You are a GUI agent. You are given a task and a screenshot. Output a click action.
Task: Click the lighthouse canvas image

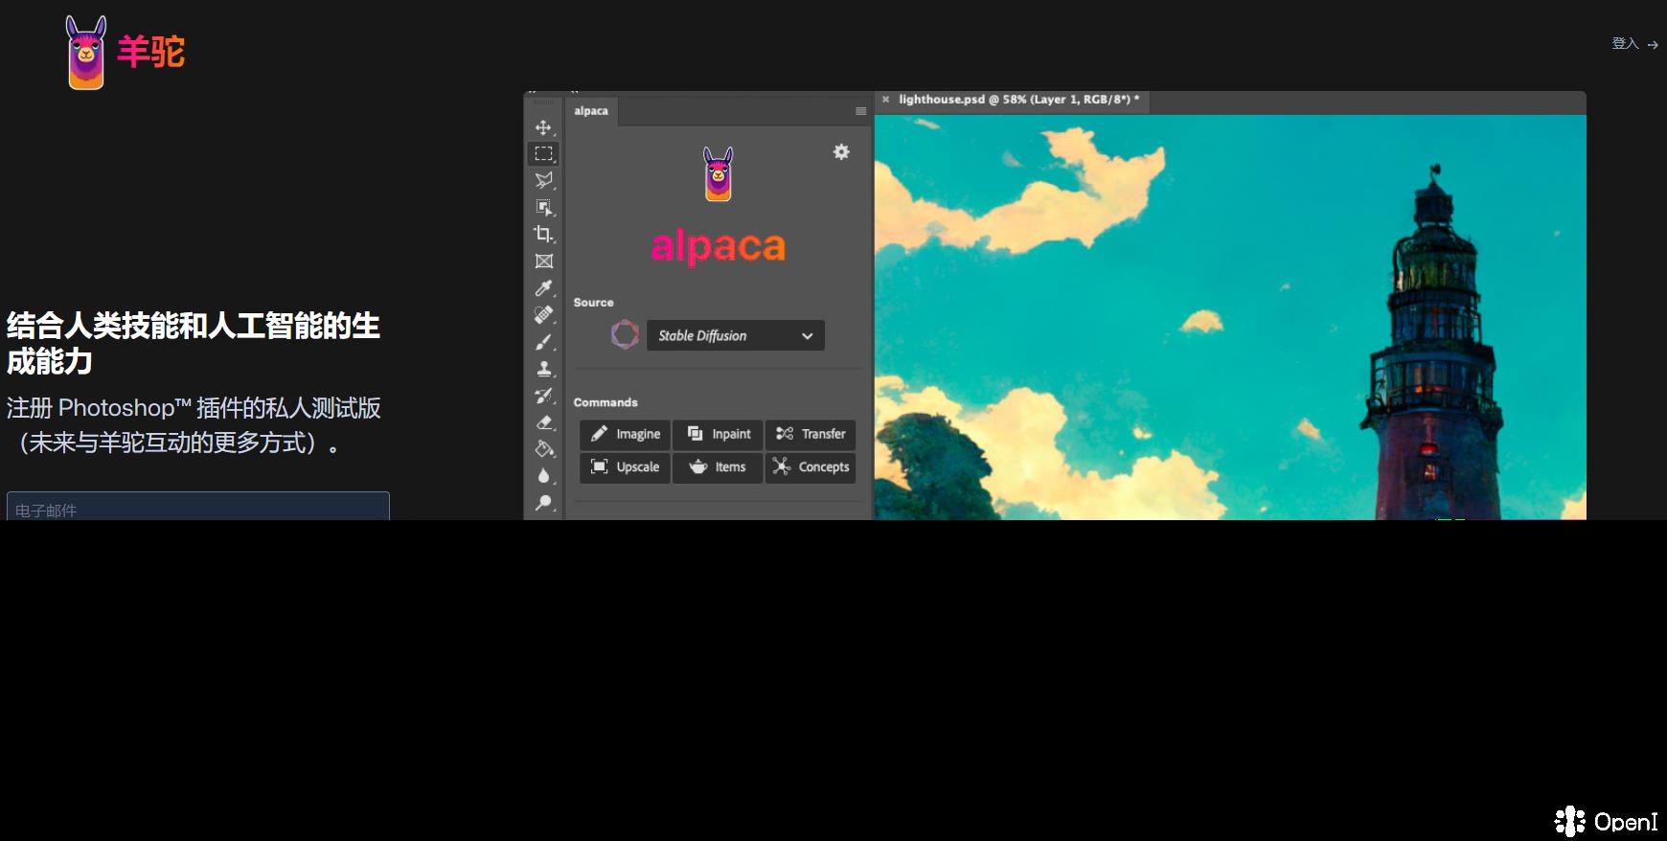1230,317
